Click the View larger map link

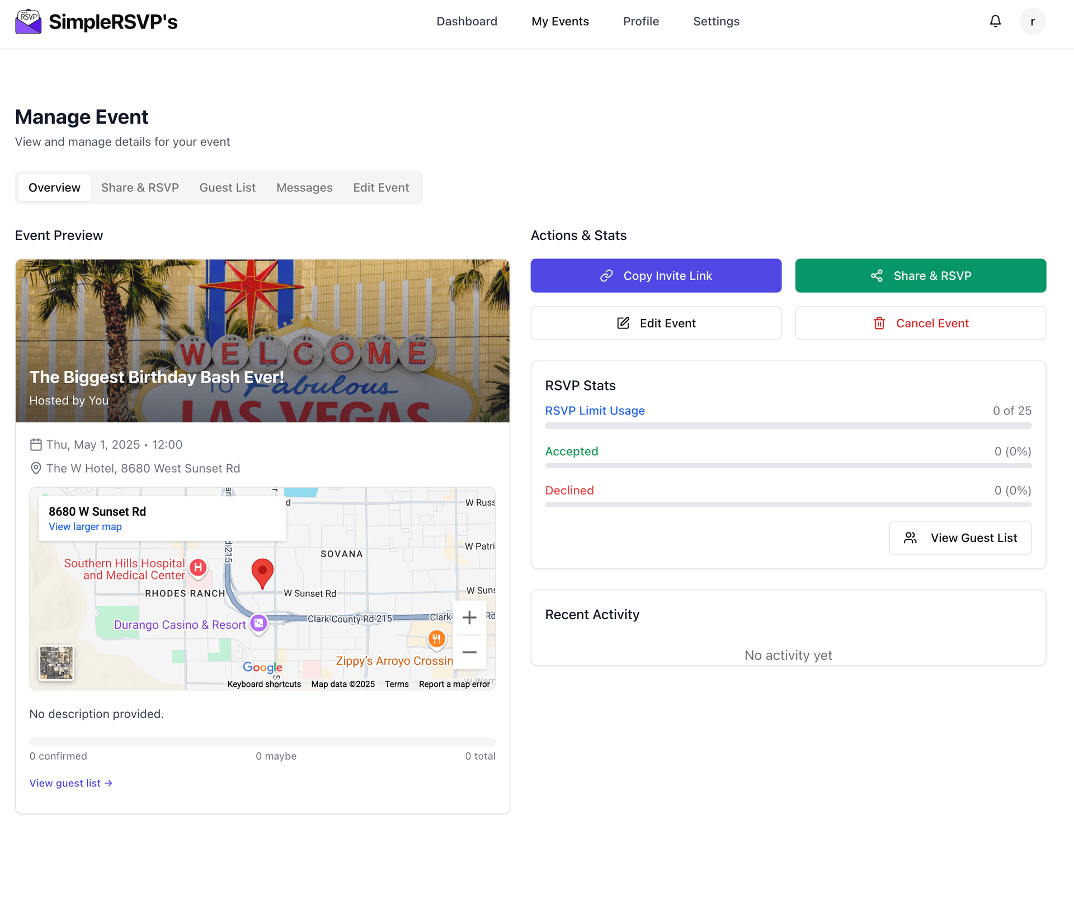pos(85,527)
